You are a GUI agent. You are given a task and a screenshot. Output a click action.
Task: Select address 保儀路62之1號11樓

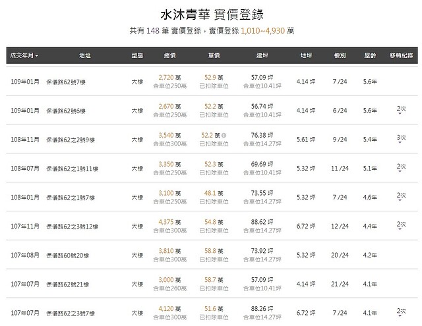click(72, 169)
